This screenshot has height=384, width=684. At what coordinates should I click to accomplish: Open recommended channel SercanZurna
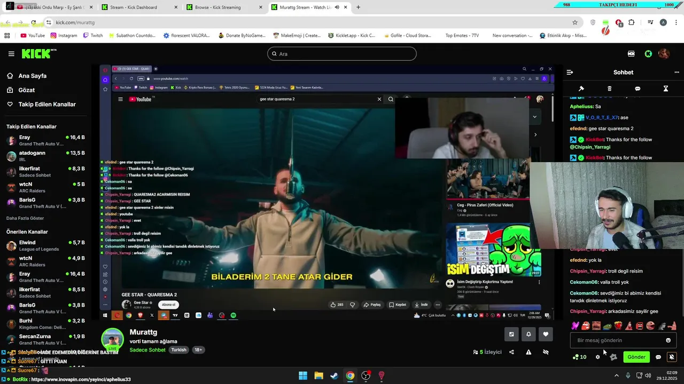point(45,340)
